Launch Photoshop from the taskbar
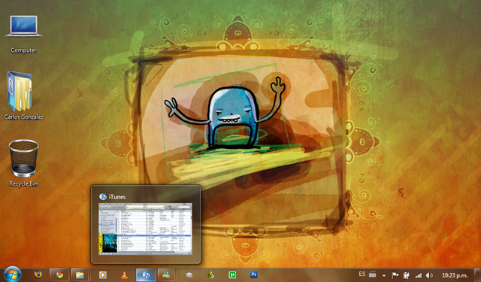The width and height of the screenshot is (481, 282). click(x=254, y=274)
